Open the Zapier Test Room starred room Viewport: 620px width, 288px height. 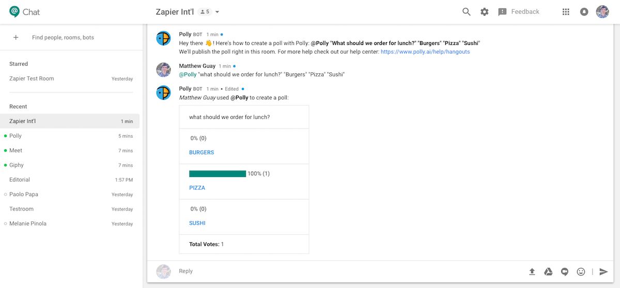[x=32, y=78]
